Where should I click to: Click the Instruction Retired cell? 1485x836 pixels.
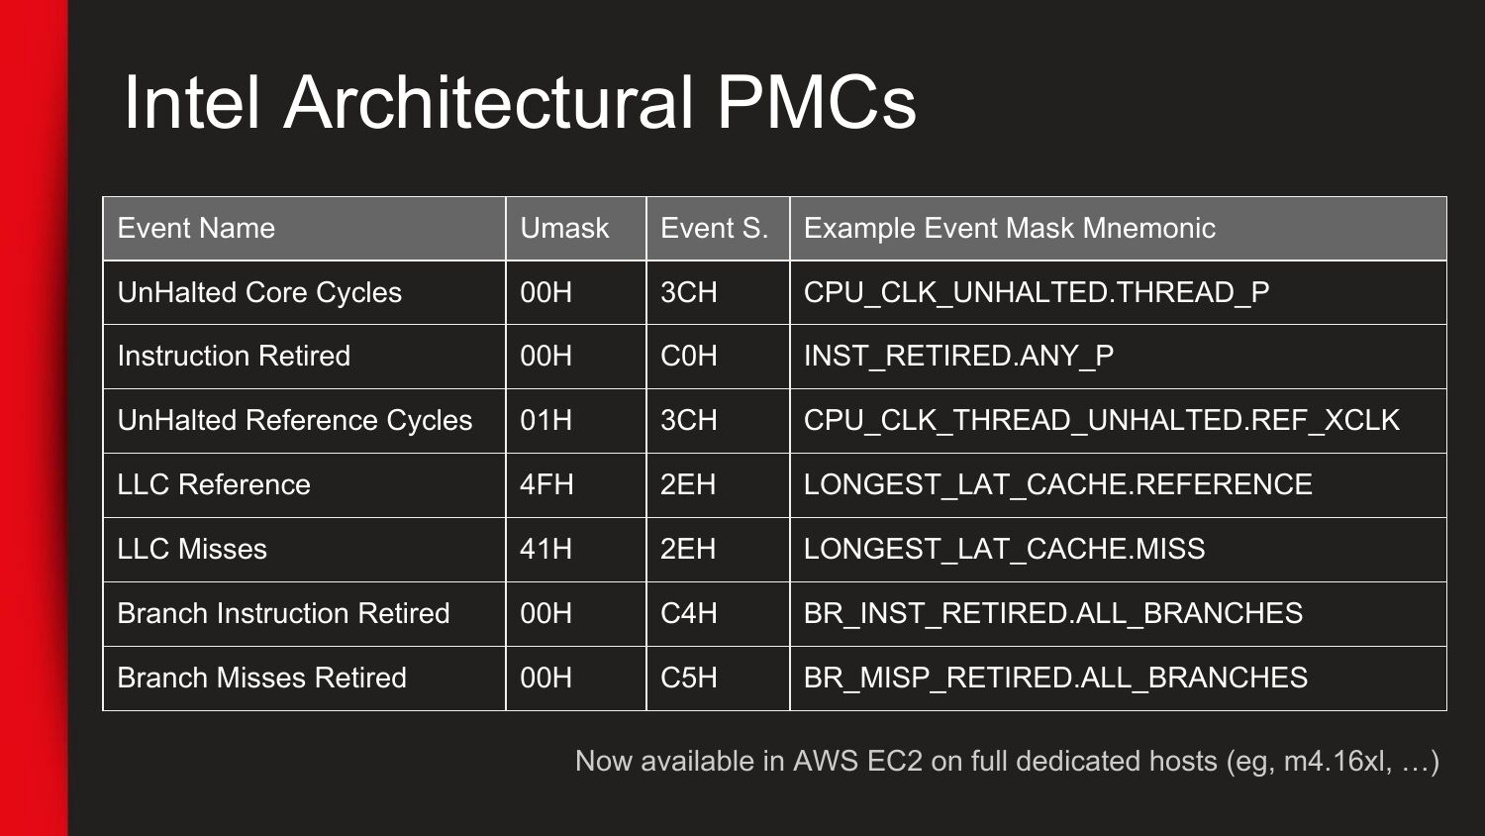coord(234,357)
